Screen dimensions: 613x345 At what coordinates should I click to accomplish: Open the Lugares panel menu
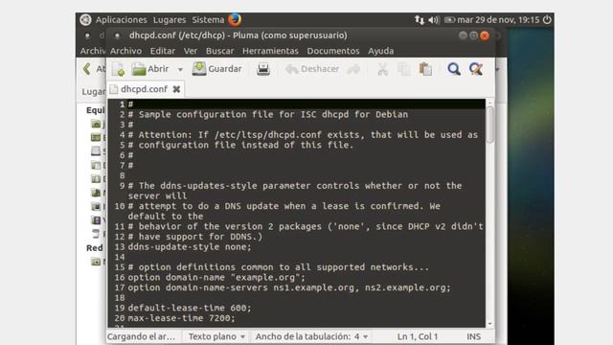[170, 20]
